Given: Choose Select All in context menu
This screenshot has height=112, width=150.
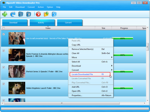Looking at the screenshot, I should [x=91, y=62].
